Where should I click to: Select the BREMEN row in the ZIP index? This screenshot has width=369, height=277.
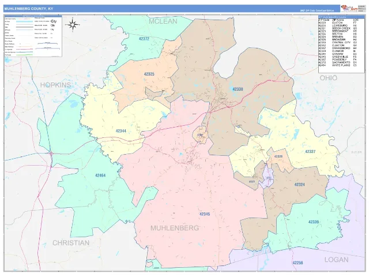click(338, 37)
